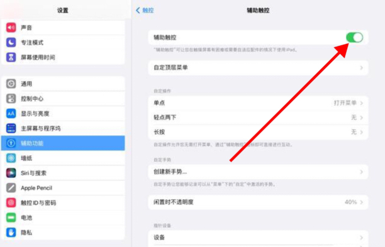This screenshot has width=385, height=247.
Task: Tap the 屏幕使用时间 hourglass icon
Action: click(11, 57)
